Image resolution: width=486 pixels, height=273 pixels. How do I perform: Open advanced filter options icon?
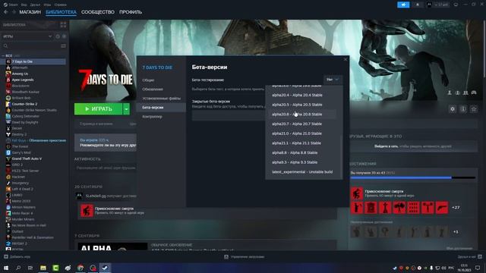(63, 45)
